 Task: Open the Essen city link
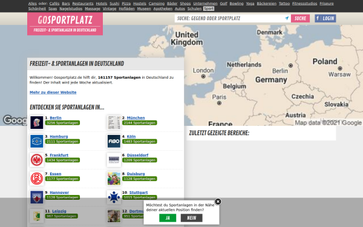(56, 174)
